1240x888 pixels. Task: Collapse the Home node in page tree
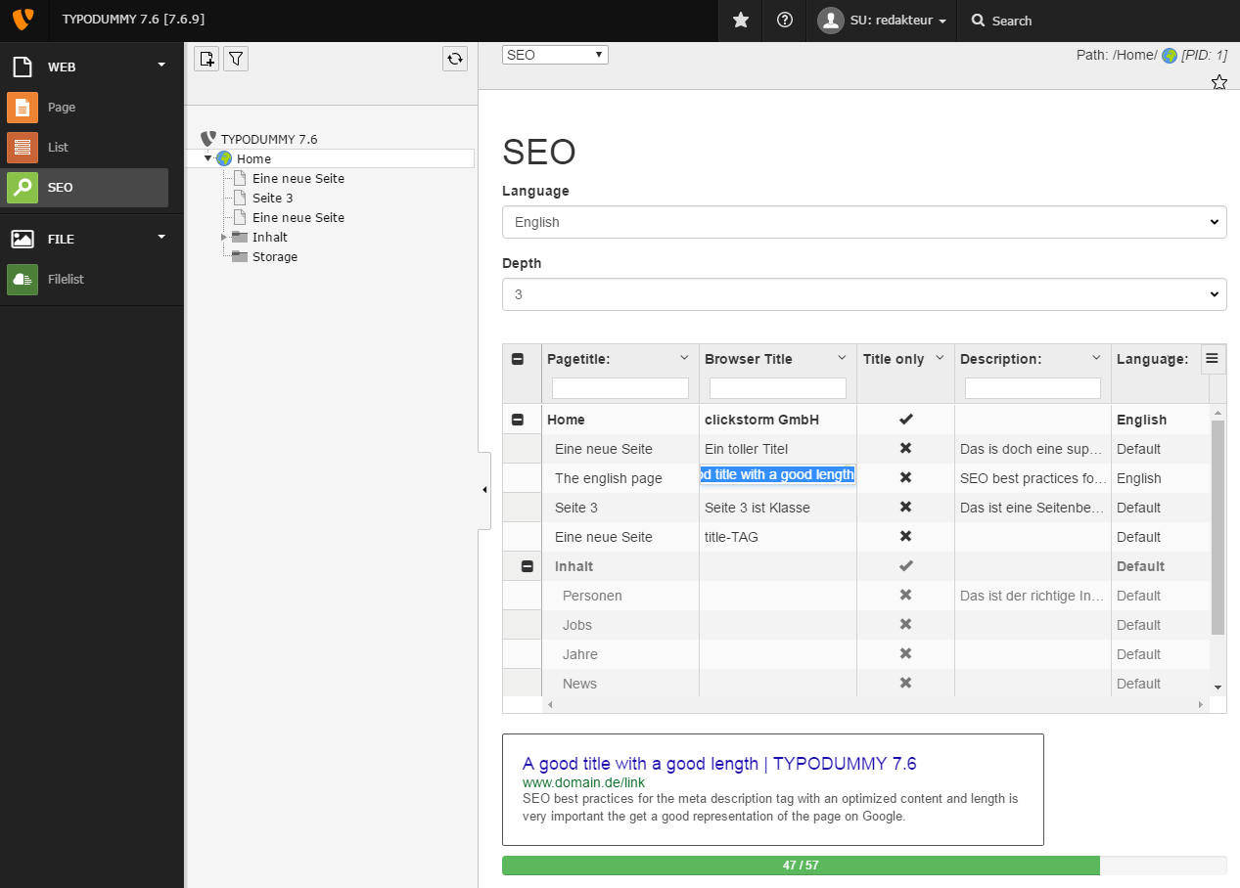(x=207, y=157)
